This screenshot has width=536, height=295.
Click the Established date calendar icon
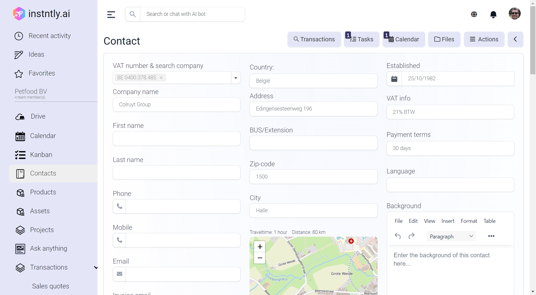point(394,79)
